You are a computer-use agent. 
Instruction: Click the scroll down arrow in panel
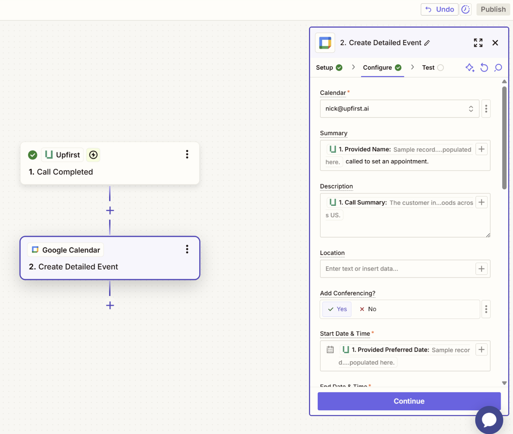[x=504, y=383]
